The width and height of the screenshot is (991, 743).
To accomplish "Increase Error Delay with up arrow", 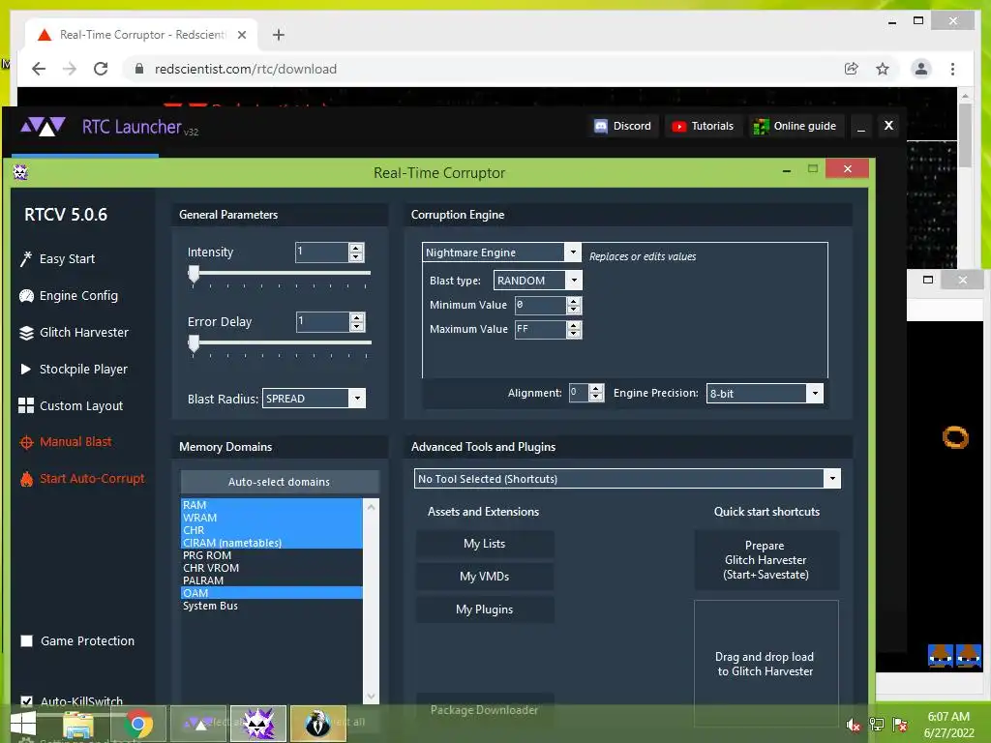I will pos(357,317).
